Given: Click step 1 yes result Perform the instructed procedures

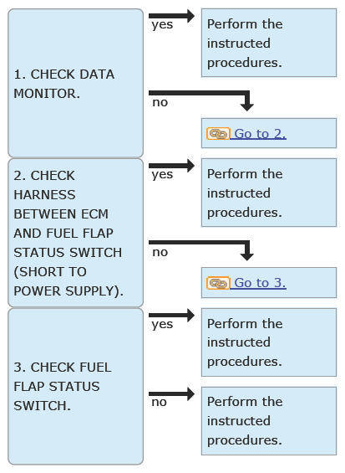Looking at the screenshot, I should pos(269,43).
